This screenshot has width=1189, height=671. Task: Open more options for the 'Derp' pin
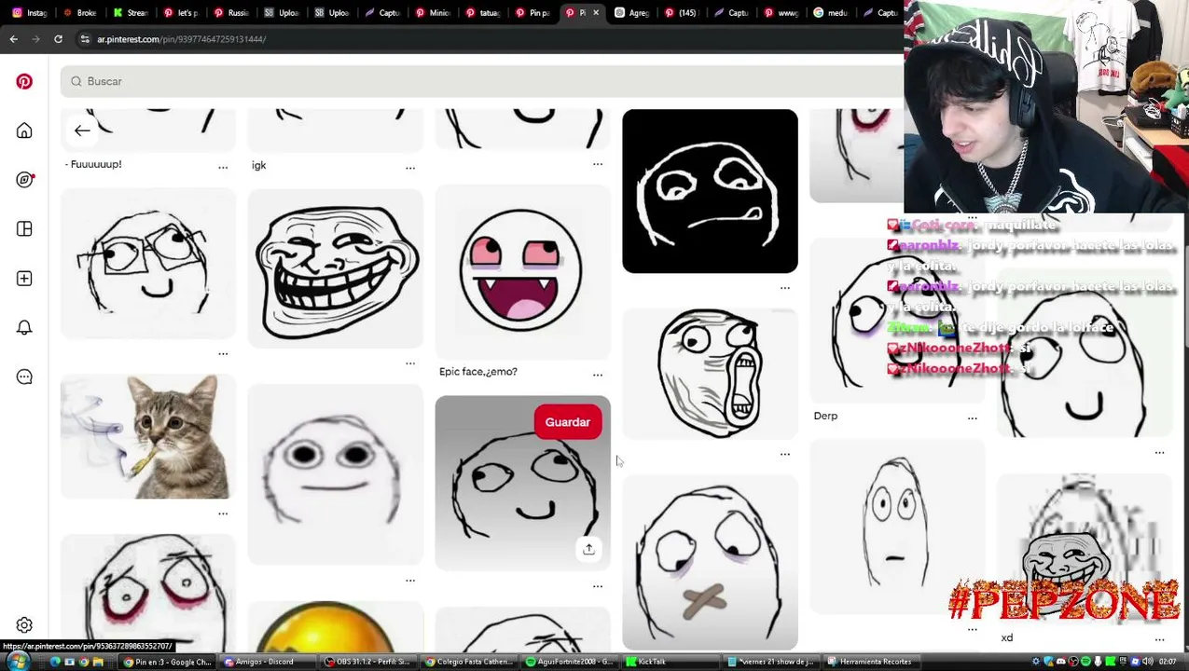[972, 418]
